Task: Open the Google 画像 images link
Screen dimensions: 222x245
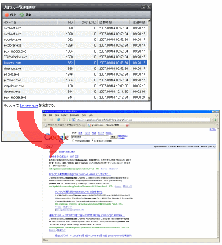Action: point(81,133)
